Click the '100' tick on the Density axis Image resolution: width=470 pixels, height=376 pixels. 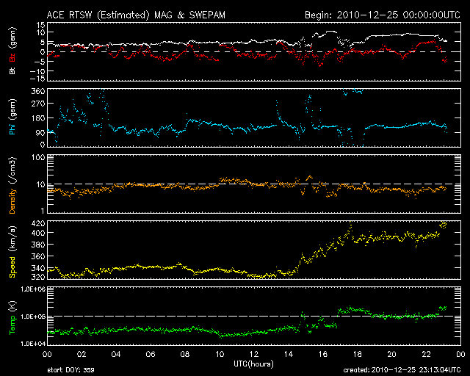(x=38, y=157)
